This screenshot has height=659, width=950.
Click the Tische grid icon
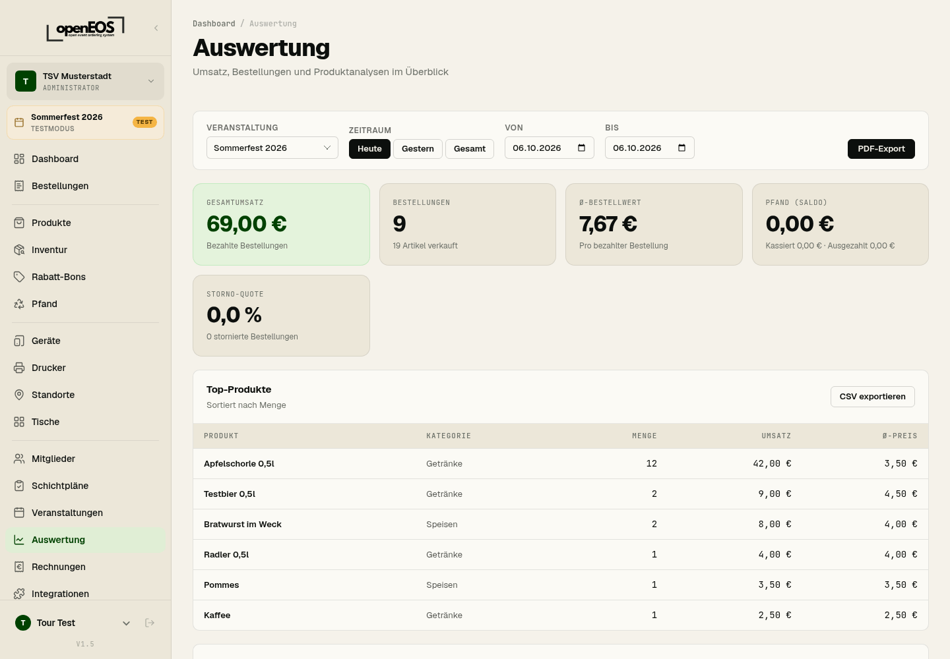click(x=19, y=422)
